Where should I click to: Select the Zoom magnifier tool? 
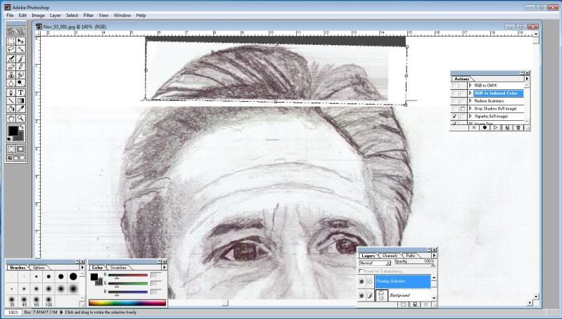click(20, 118)
